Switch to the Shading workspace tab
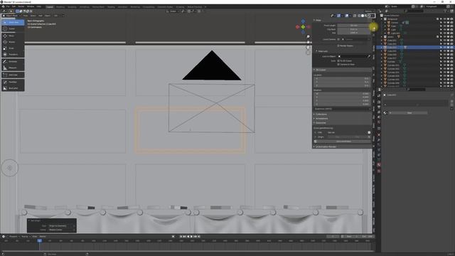455x256 pixels. pos(111,6)
